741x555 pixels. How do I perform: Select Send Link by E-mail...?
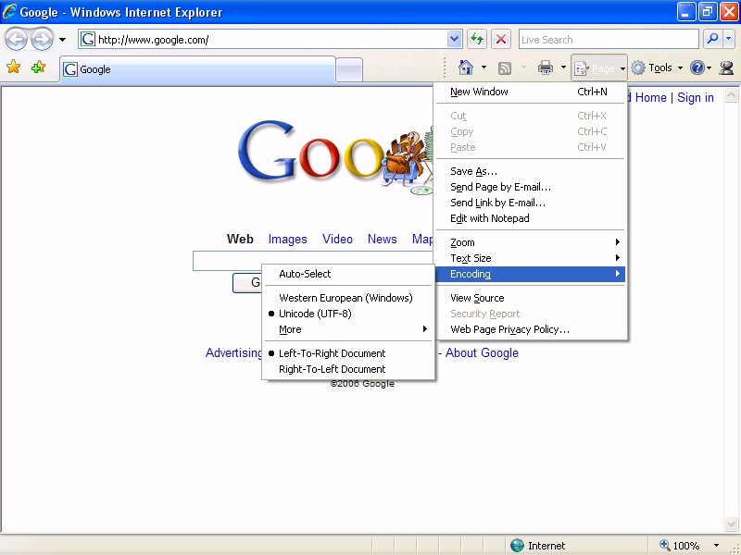tap(530, 203)
